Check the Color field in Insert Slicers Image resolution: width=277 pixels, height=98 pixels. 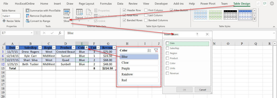pos(167,63)
